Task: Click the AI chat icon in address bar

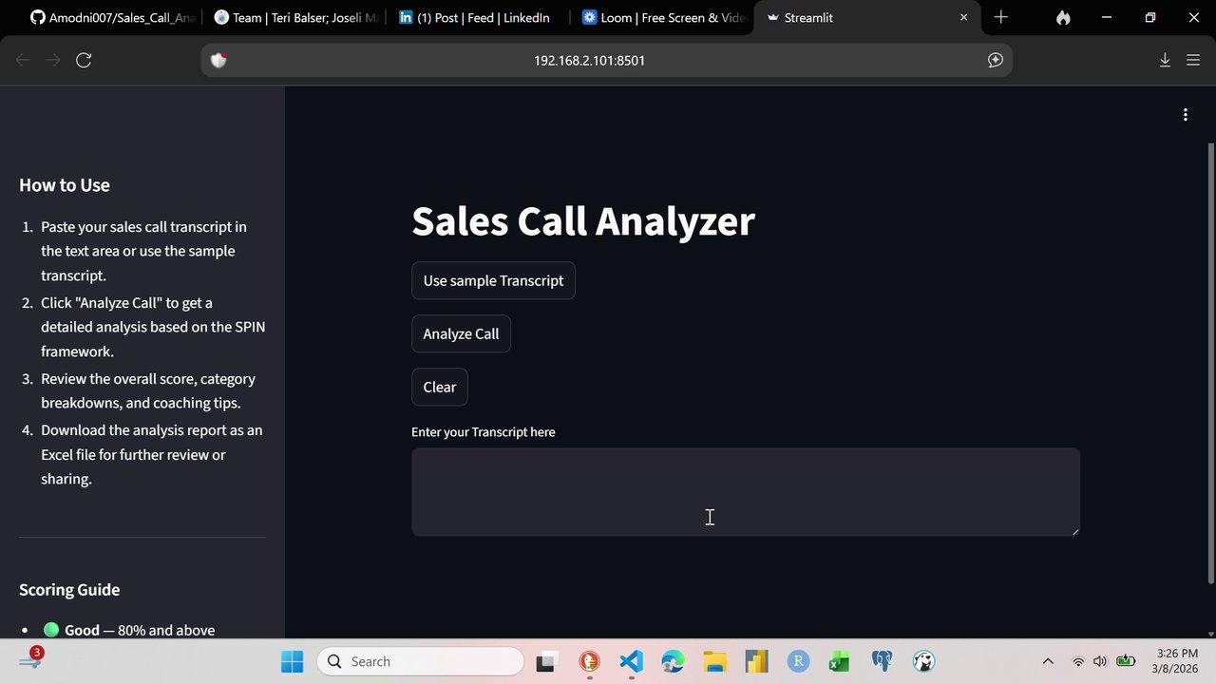Action: [996, 60]
